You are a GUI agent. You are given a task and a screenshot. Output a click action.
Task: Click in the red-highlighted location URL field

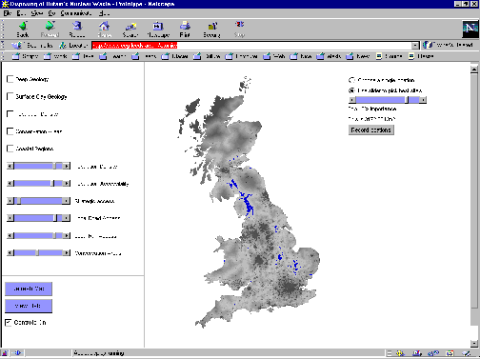point(251,46)
